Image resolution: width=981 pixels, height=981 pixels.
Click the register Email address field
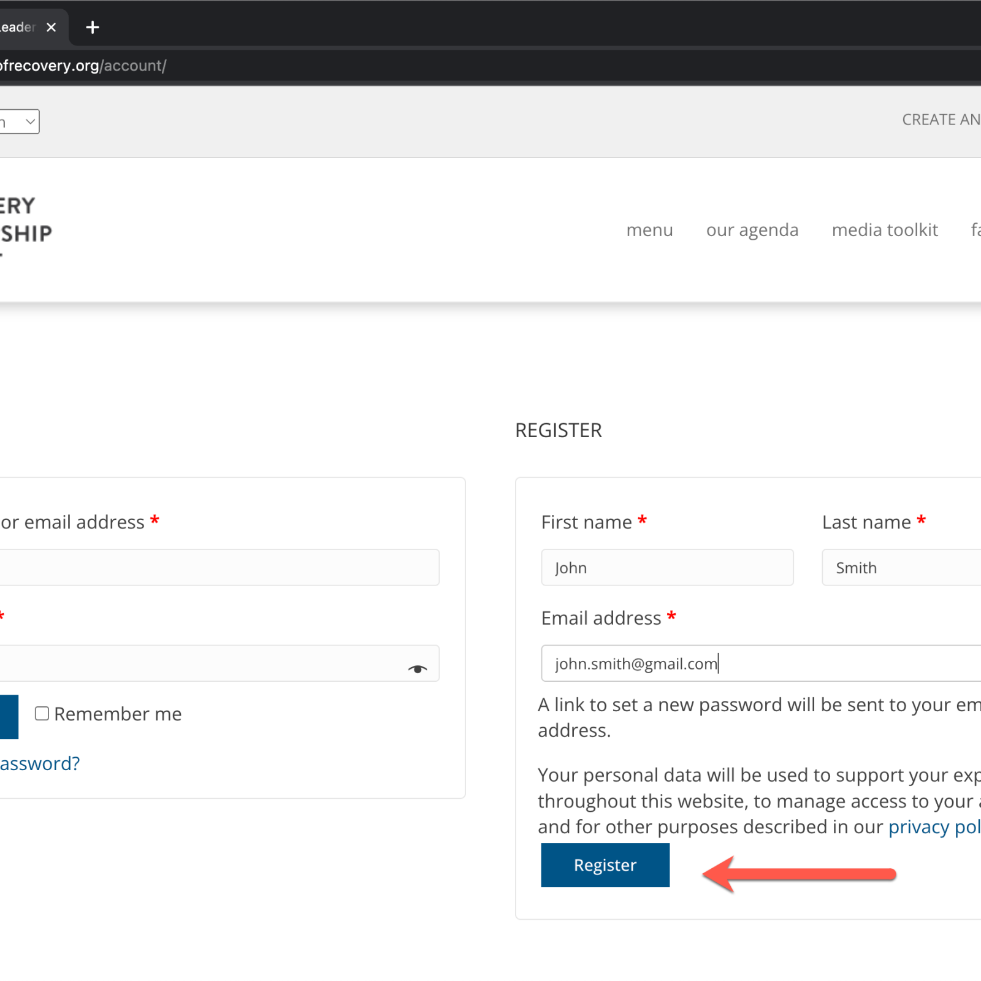[760, 663]
